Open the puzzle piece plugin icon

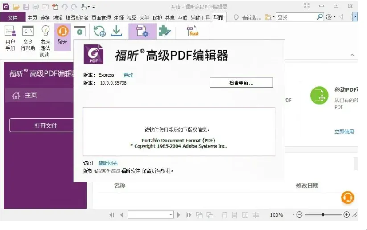[x=165, y=31]
